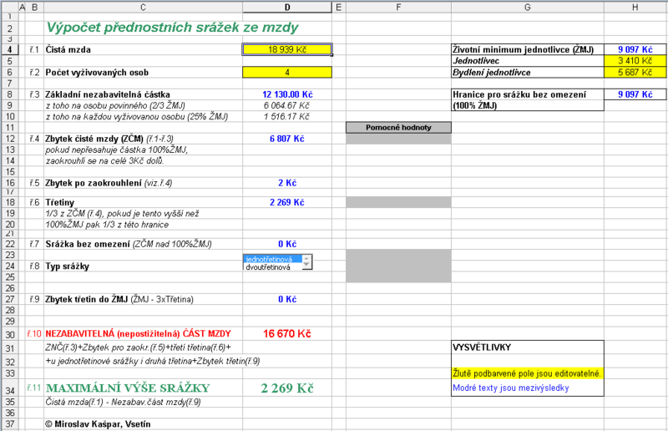The image size is (668, 431).
Task: Click the ř.11 row marker
Action: point(34,388)
